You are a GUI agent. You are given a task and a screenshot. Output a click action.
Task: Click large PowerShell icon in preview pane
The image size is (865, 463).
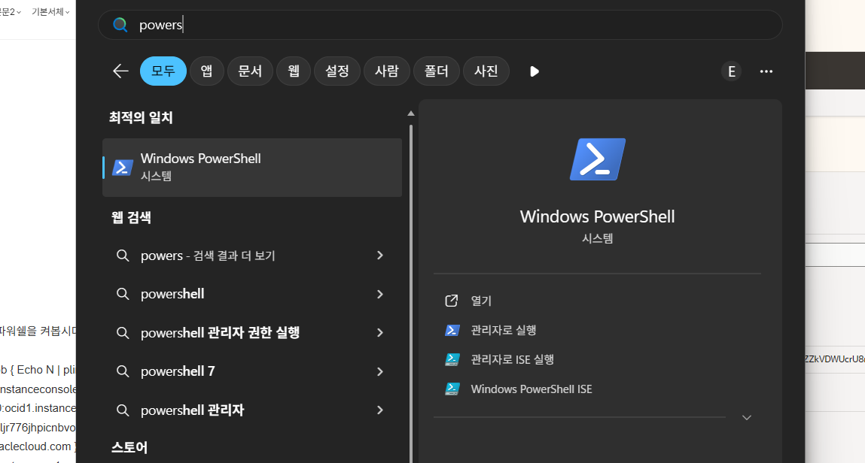[x=598, y=159]
